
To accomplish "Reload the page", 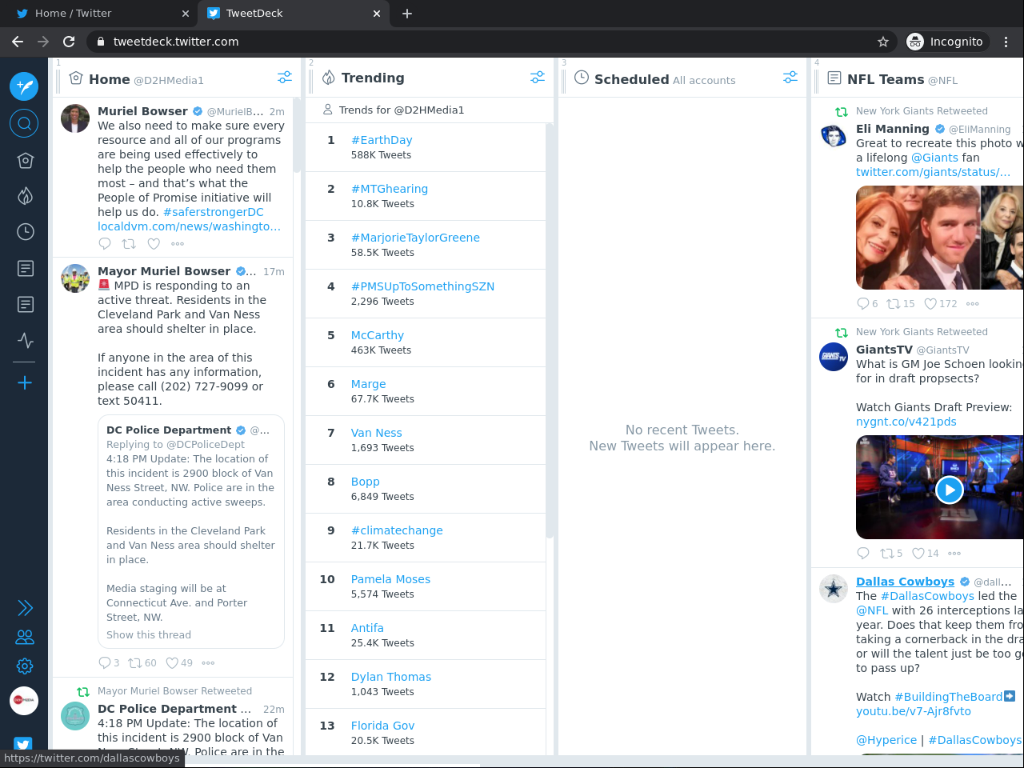I will (69, 42).
